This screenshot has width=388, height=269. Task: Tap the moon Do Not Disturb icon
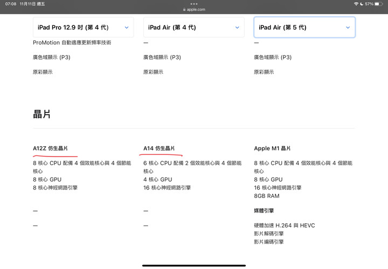tap(362, 4)
